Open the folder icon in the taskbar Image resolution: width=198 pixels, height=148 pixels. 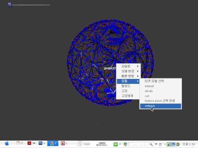(x=18, y=143)
